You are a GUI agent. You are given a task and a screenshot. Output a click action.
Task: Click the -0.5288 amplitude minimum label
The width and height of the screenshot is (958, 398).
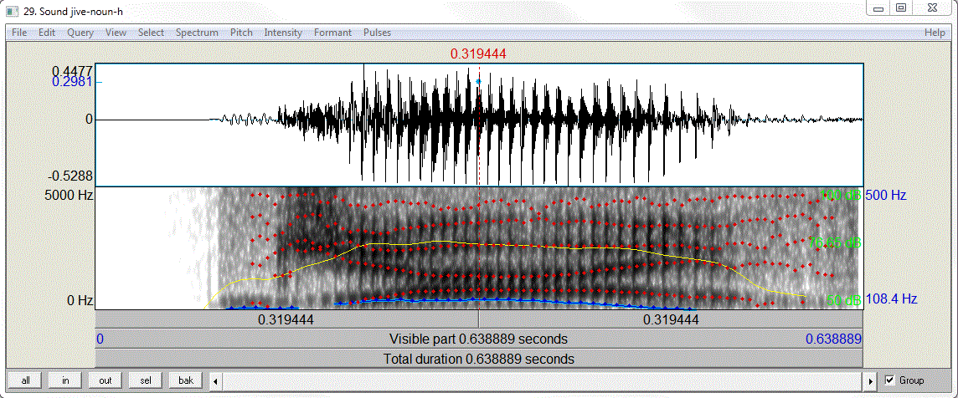click(x=70, y=176)
